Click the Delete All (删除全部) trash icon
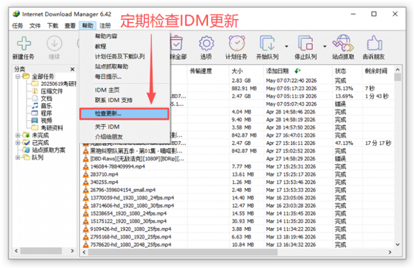This screenshot has width=414, height=268. pyautogui.click(x=177, y=44)
